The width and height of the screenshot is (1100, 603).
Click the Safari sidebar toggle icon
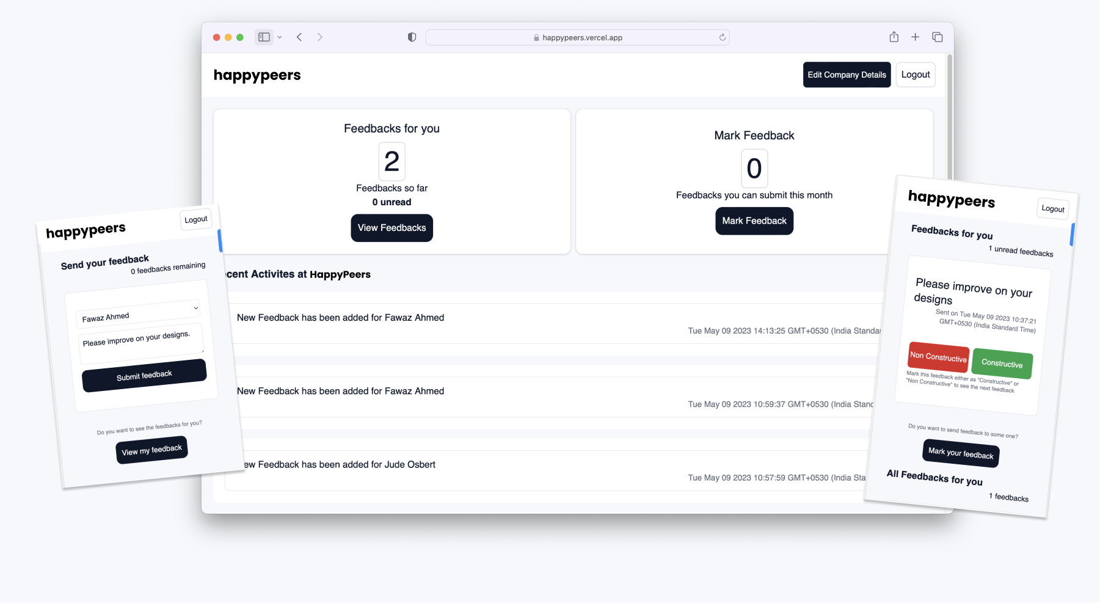coord(264,37)
